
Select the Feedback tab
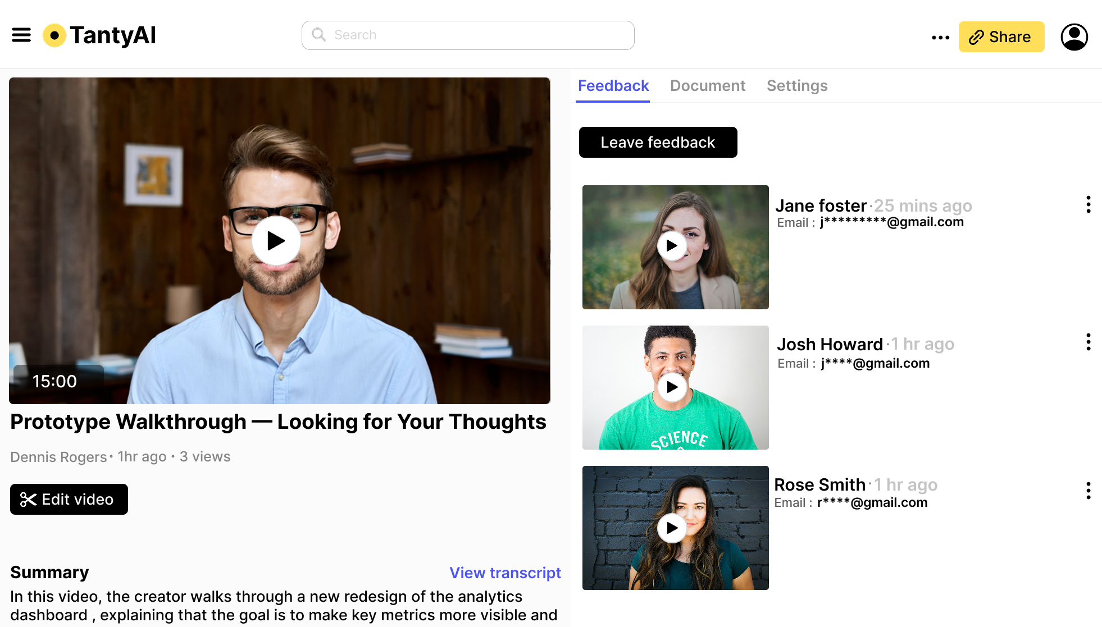point(613,86)
